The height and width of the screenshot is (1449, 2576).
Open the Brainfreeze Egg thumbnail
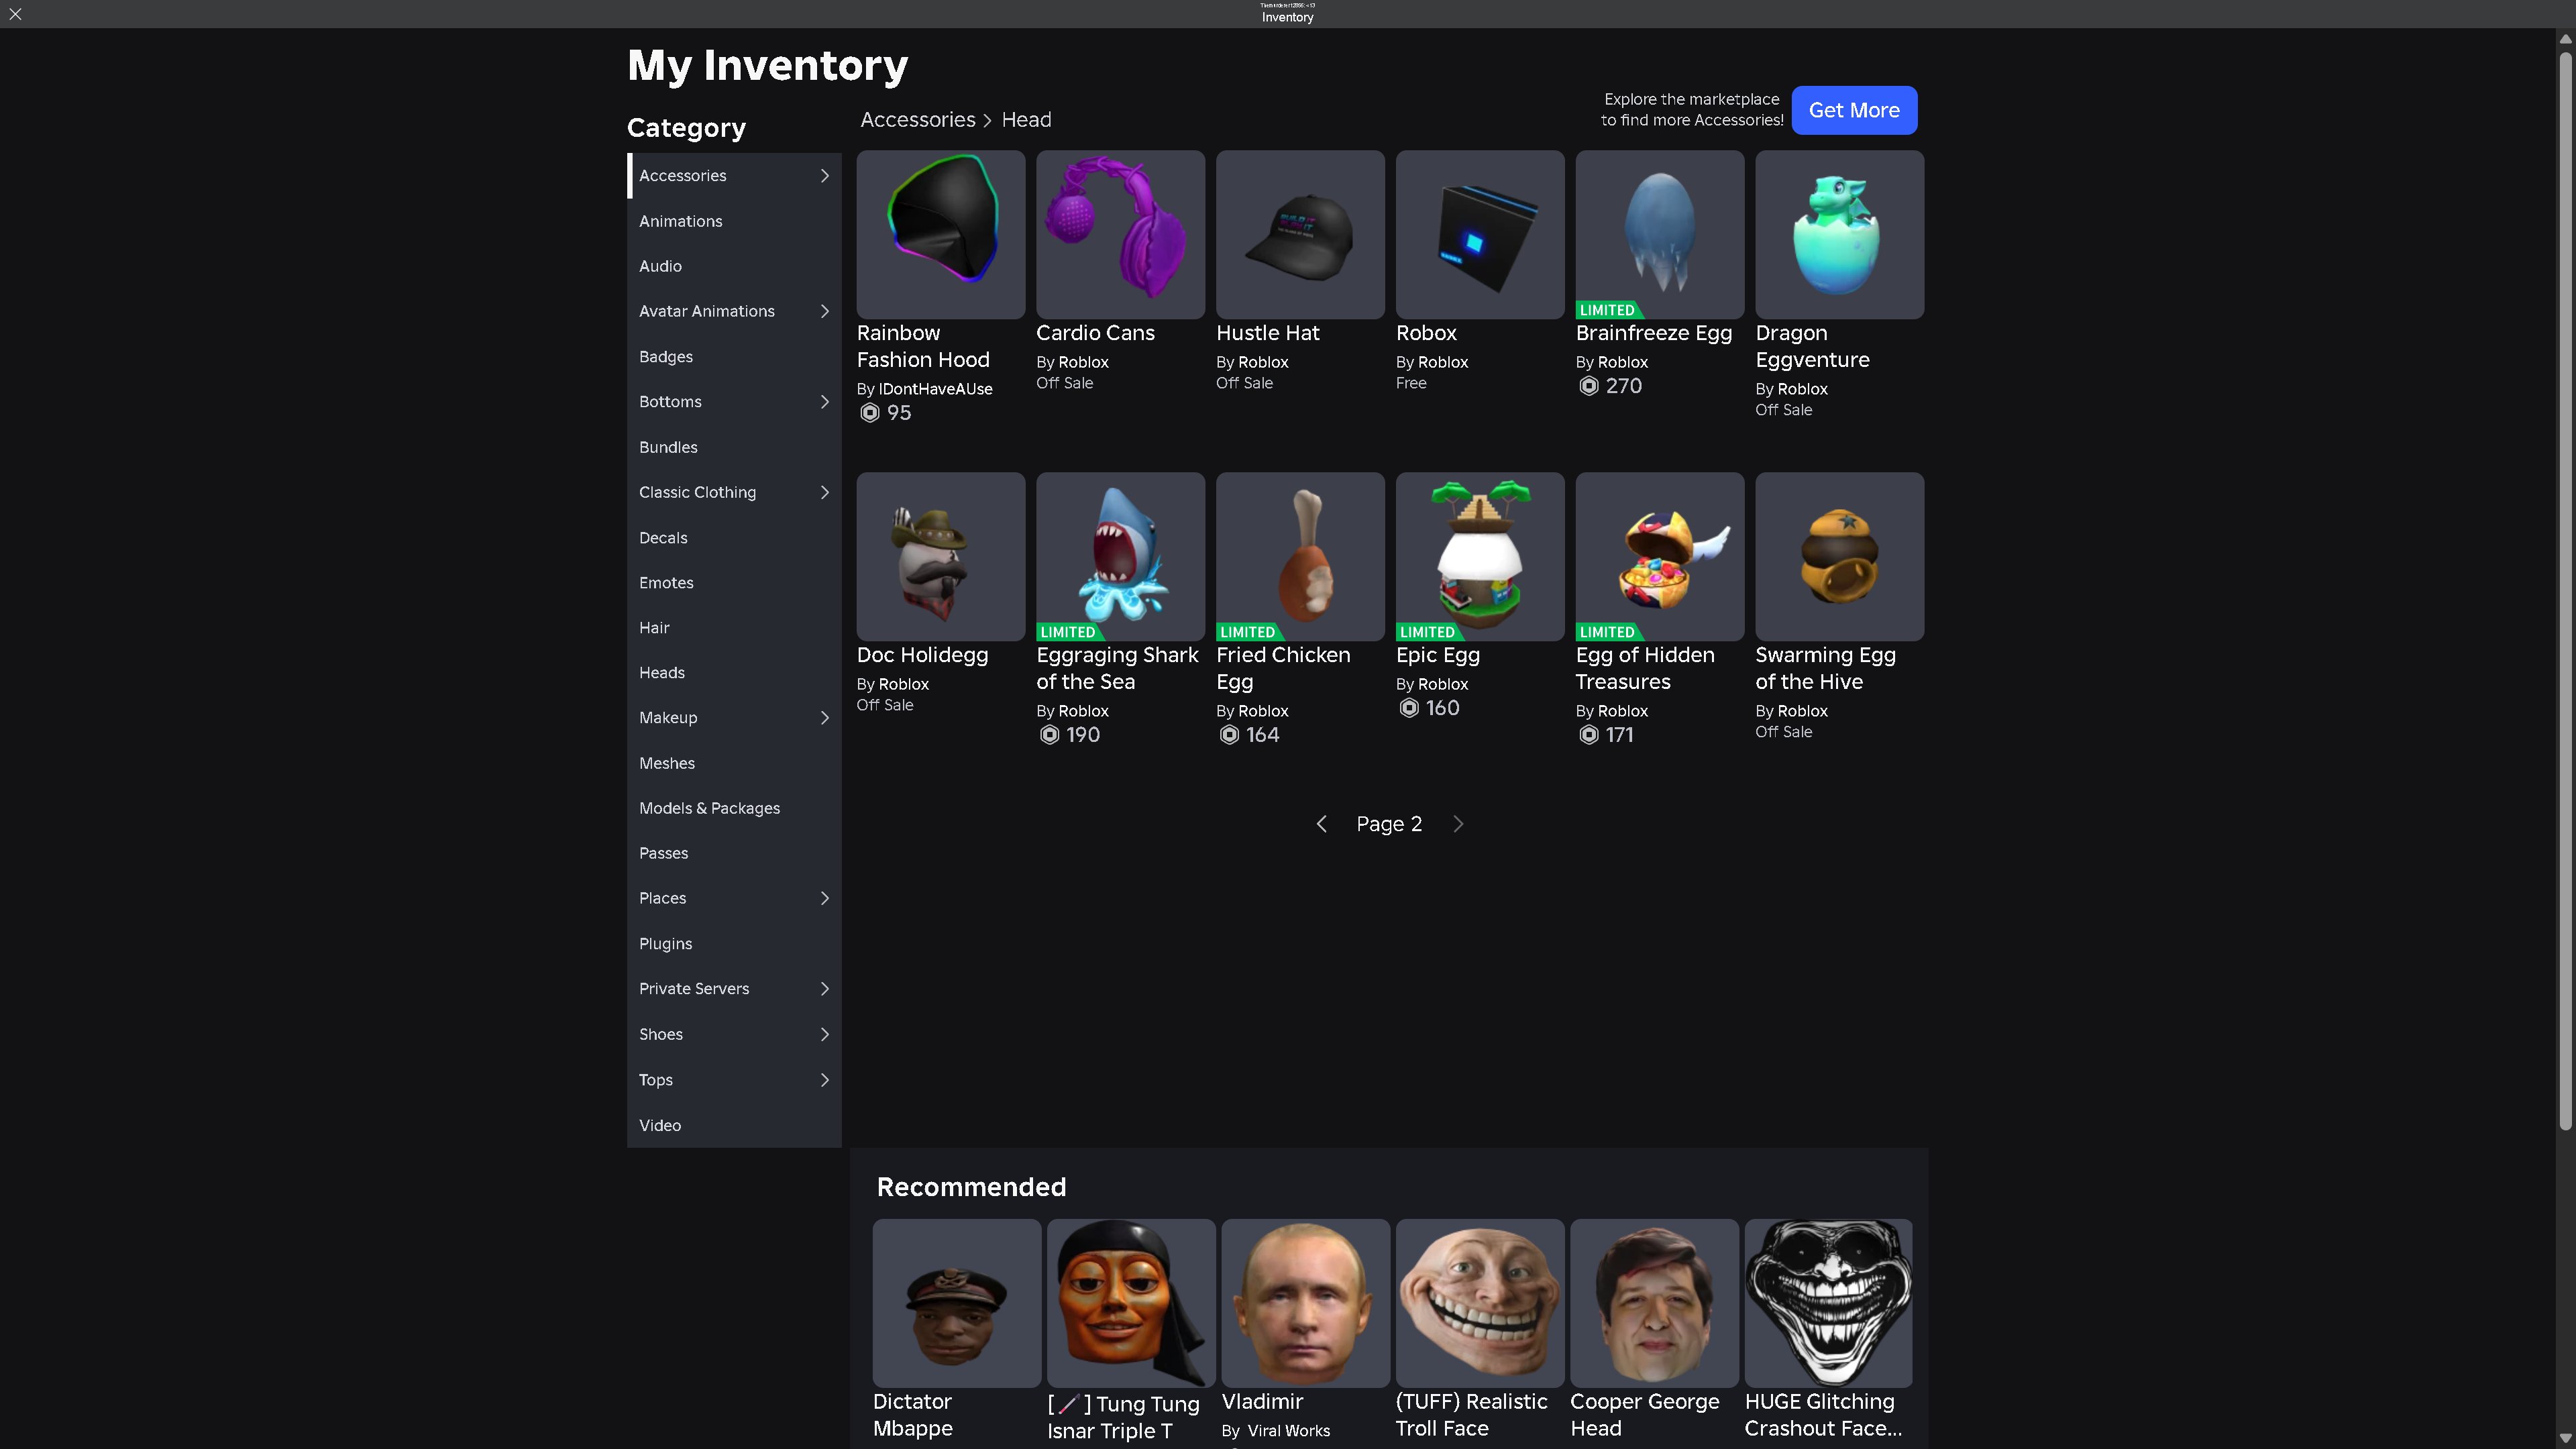(1659, 235)
